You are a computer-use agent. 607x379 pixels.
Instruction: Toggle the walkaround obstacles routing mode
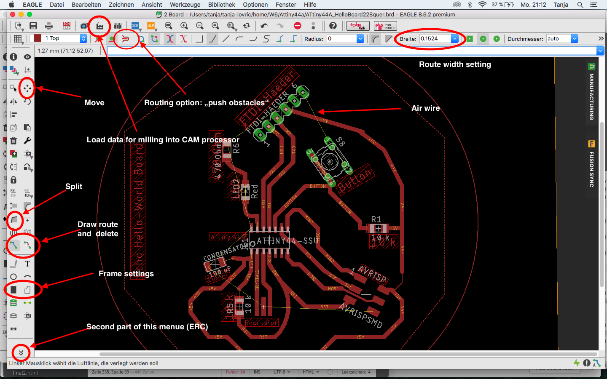point(112,39)
